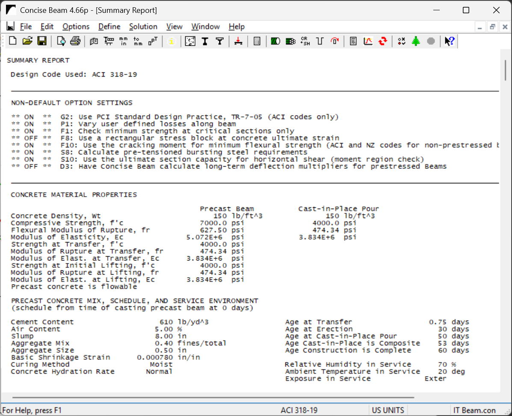Save using the floppy disk icon

[x=42, y=41]
